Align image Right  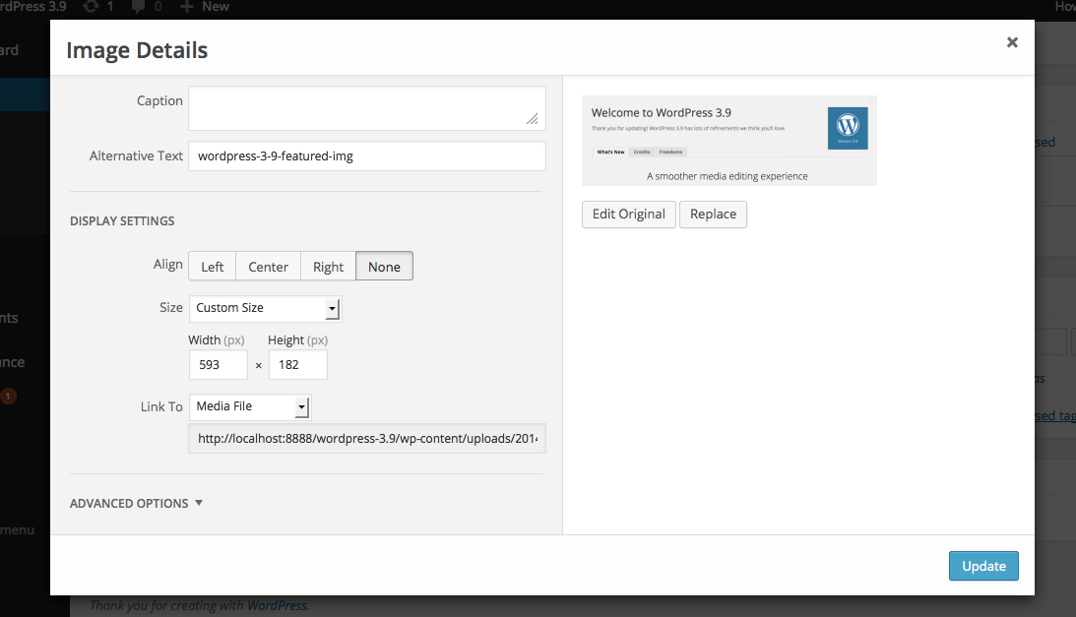click(x=328, y=267)
